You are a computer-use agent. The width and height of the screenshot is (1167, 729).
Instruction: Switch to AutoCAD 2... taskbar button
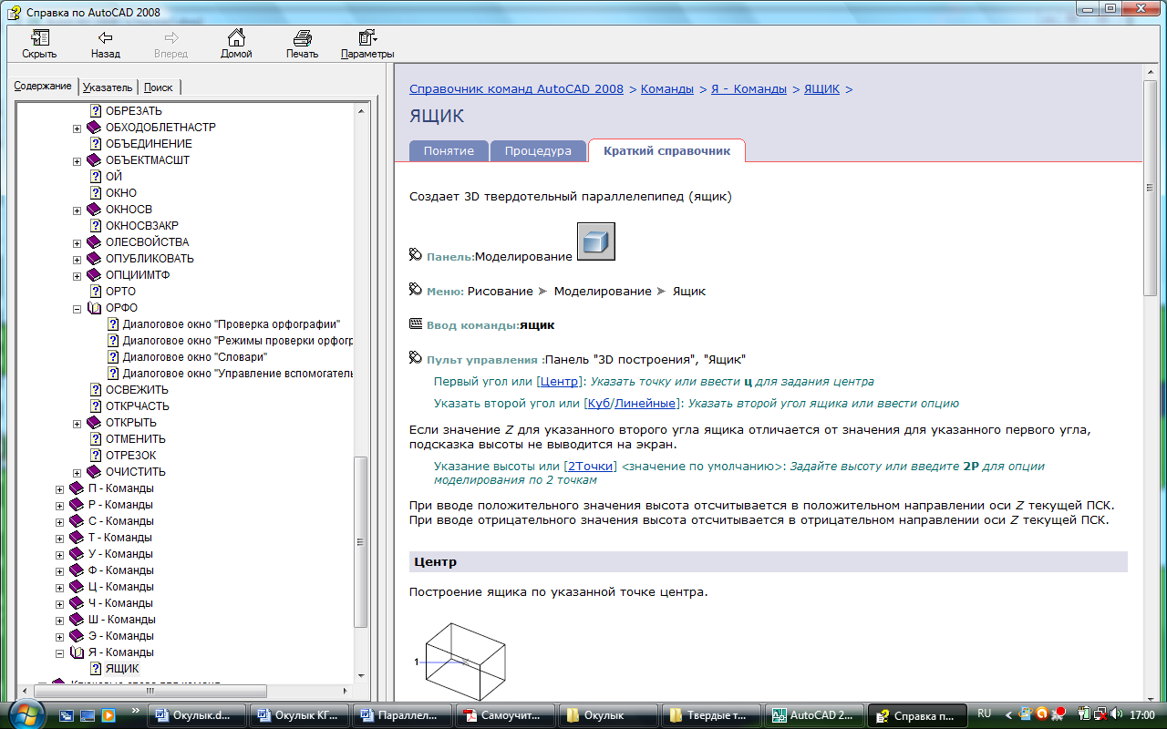(x=815, y=715)
